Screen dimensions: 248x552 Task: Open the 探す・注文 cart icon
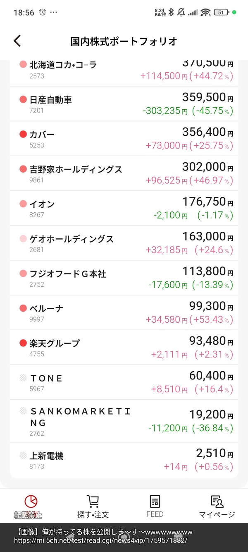click(93, 501)
